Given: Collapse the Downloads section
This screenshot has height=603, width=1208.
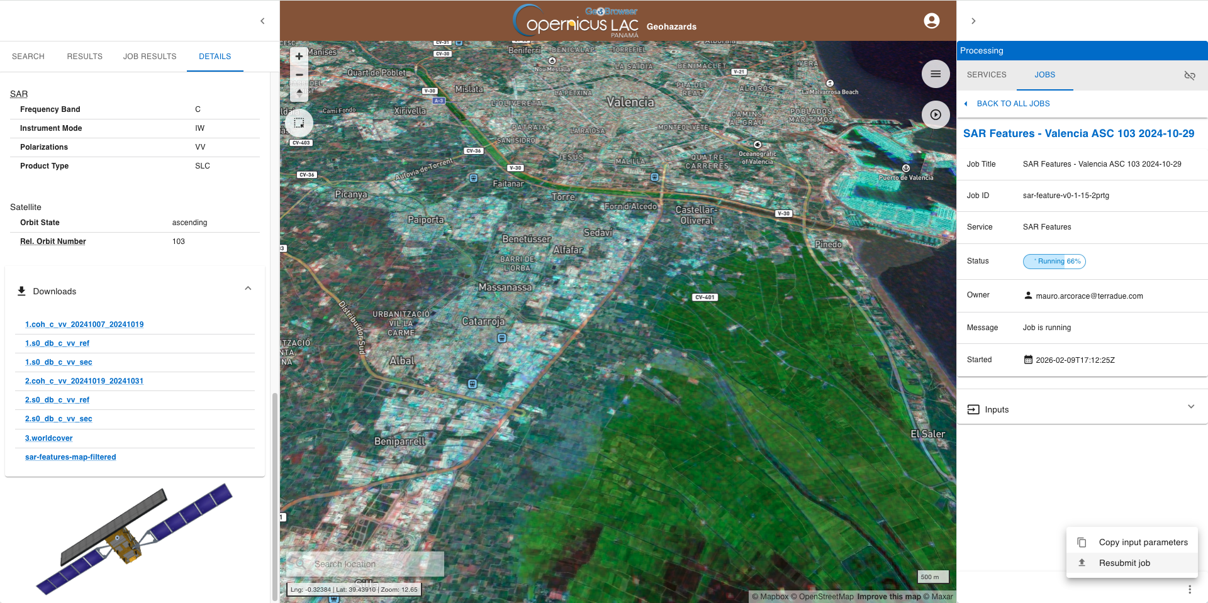Looking at the screenshot, I should 248,289.
